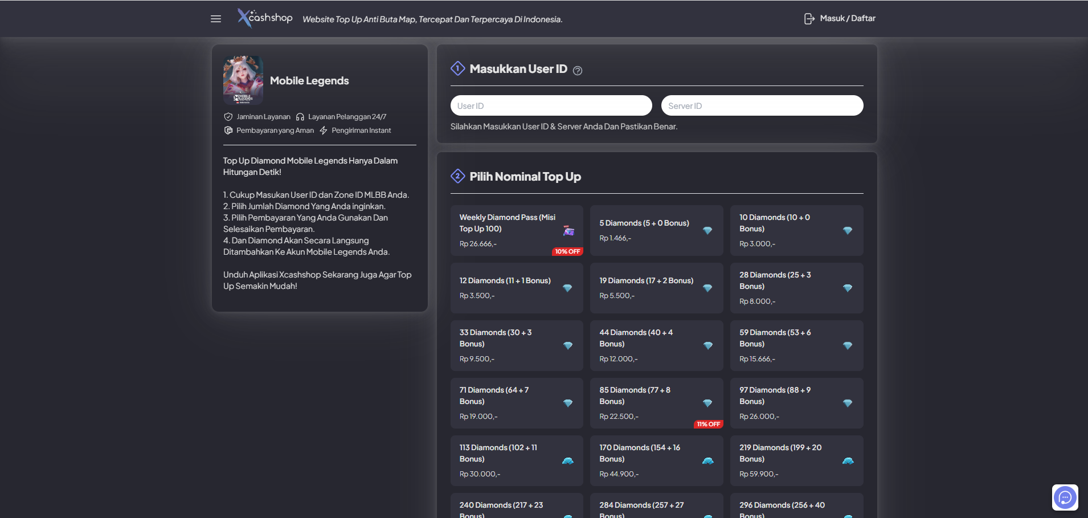Click the secure payment icon
The width and height of the screenshot is (1088, 518).
(228, 130)
